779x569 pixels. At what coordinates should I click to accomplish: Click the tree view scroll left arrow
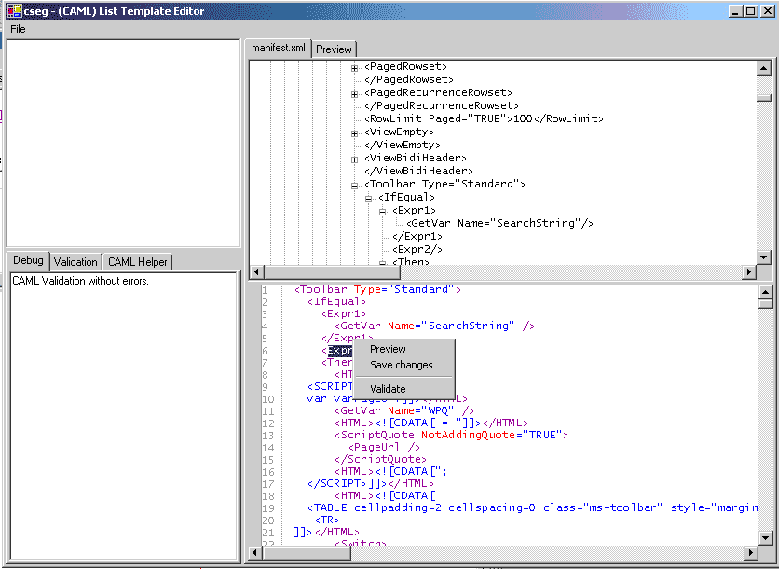point(256,271)
